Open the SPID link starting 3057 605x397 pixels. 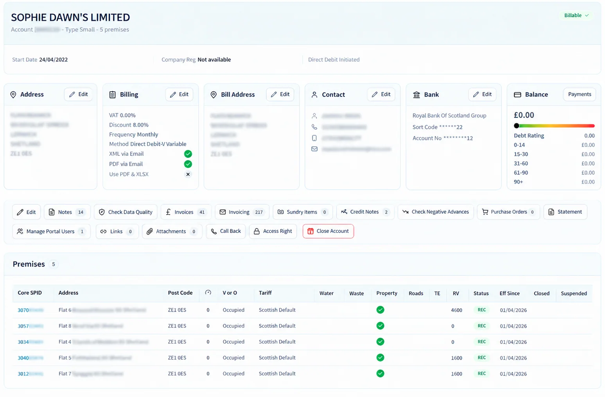click(x=31, y=326)
